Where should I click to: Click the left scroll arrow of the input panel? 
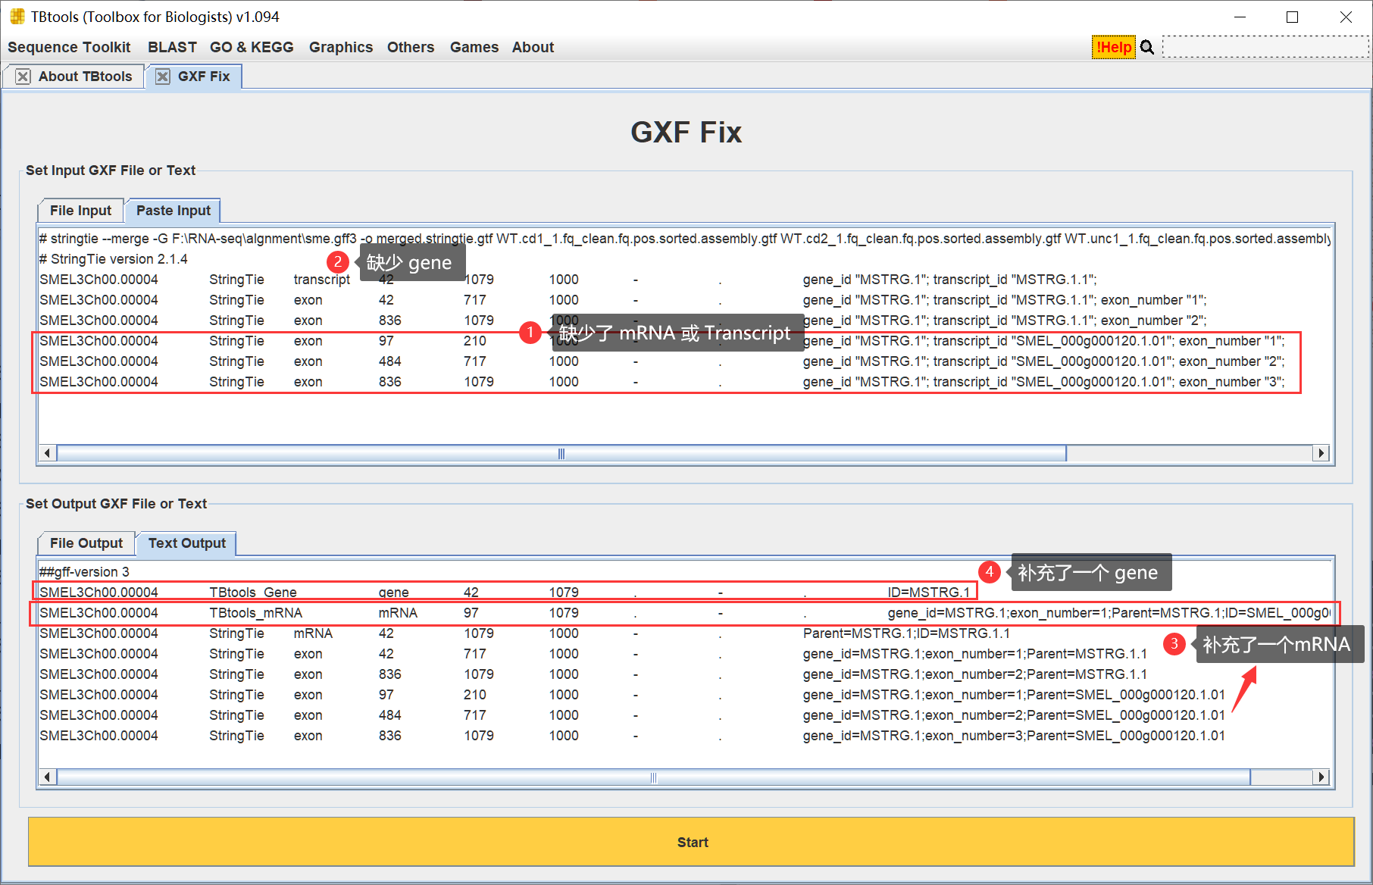click(x=47, y=452)
